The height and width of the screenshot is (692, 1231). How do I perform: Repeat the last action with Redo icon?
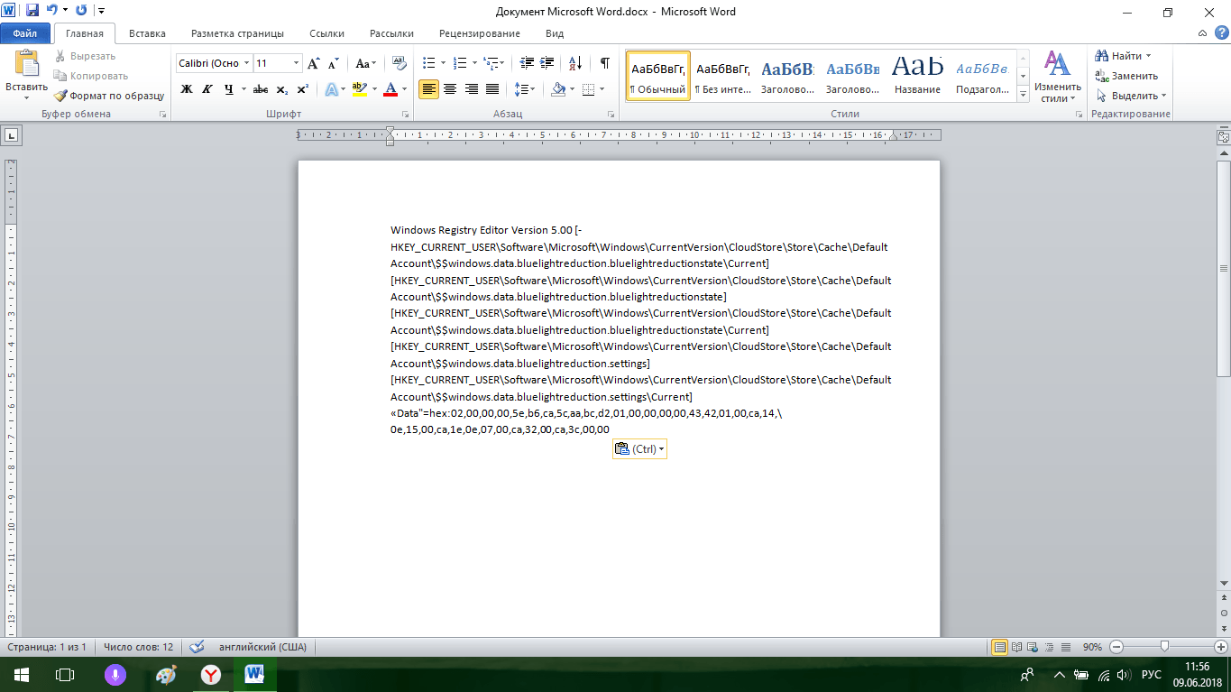click(81, 11)
